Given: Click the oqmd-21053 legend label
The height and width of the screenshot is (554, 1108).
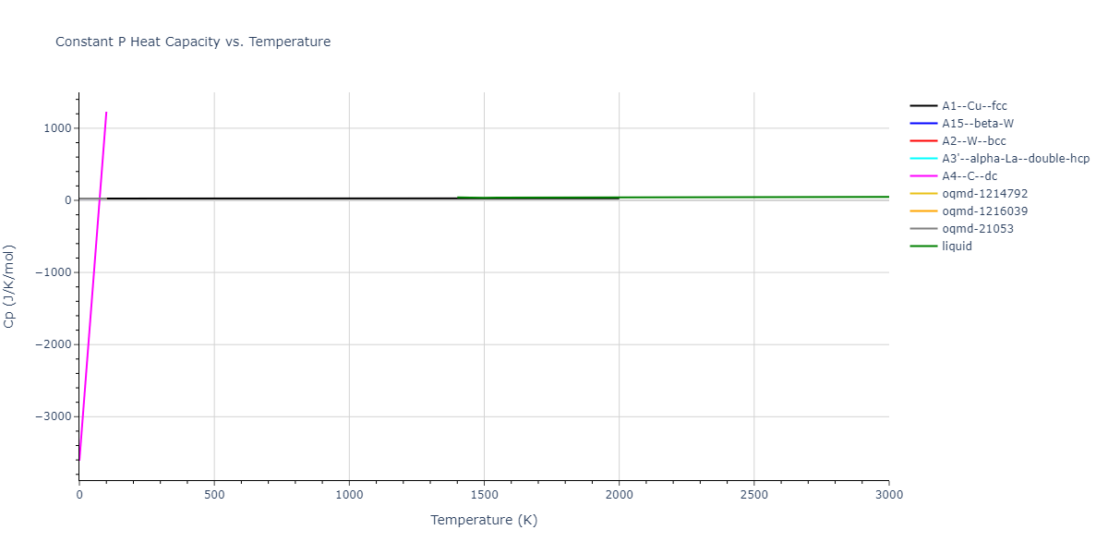Looking at the screenshot, I should click(x=978, y=229).
